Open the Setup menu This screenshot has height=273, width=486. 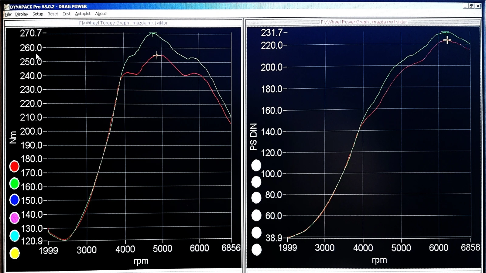click(38, 14)
